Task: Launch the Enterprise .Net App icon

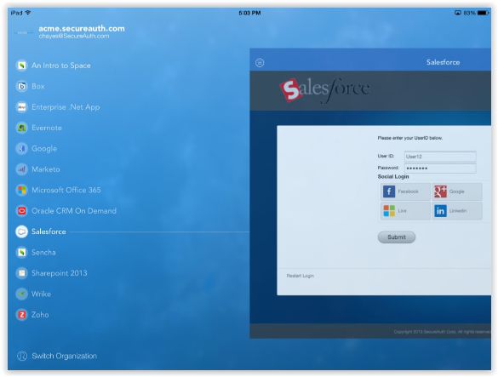Action: 21,107
